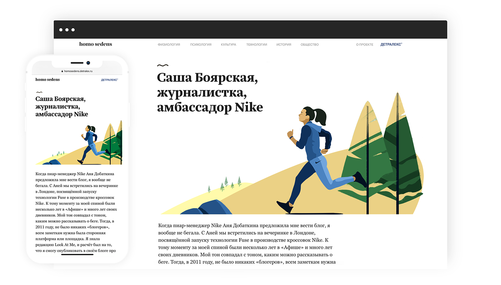Open the ПСИХОЛОГИЯ section
Screen dimensions: 501x285
(x=201, y=45)
